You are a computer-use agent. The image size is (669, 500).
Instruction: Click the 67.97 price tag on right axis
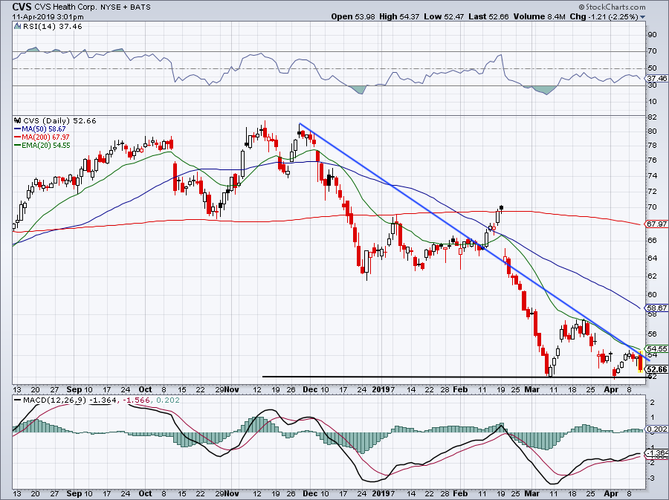(x=656, y=224)
